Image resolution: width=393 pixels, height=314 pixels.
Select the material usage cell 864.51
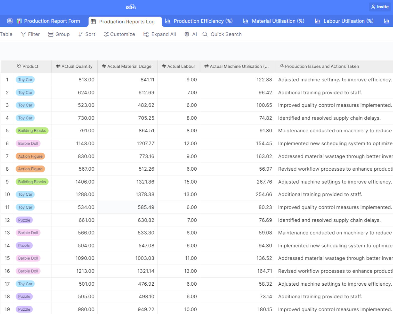coord(127,131)
